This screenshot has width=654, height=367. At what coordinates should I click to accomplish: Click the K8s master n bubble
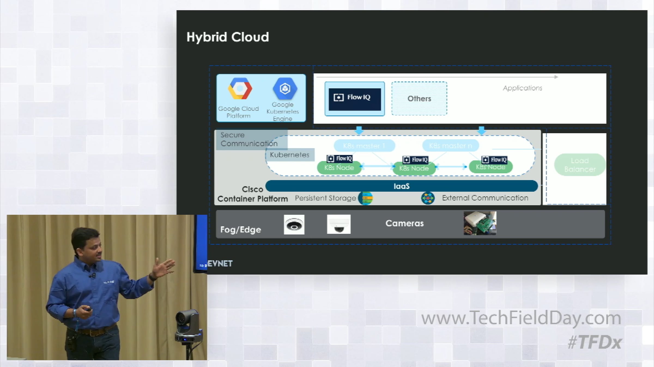[x=450, y=146]
